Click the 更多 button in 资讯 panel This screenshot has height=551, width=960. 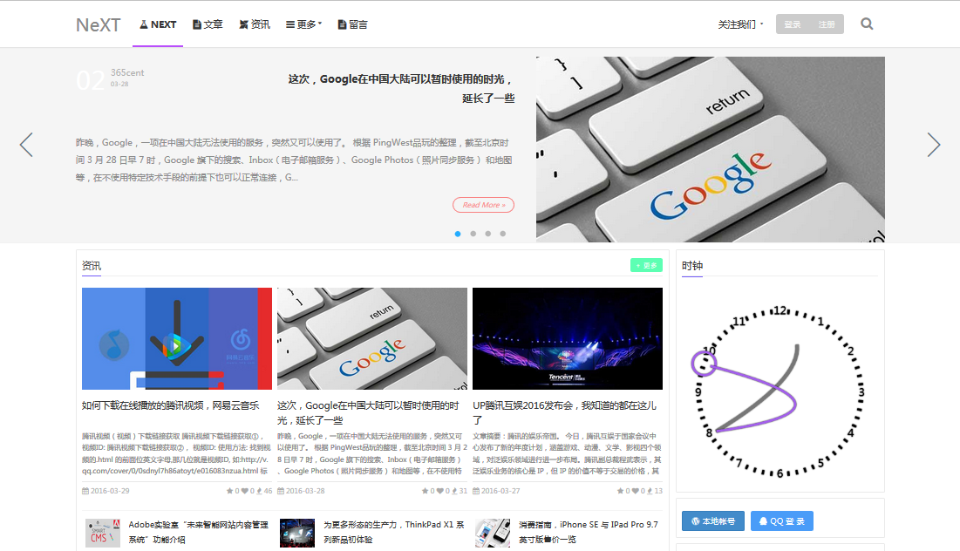(x=646, y=265)
